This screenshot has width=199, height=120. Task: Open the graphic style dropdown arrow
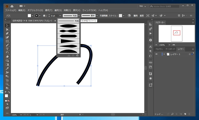pyautogui.click(x=124, y=16)
